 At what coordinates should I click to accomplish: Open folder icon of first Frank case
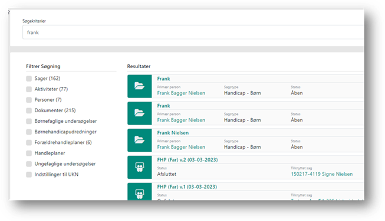click(140, 86)
